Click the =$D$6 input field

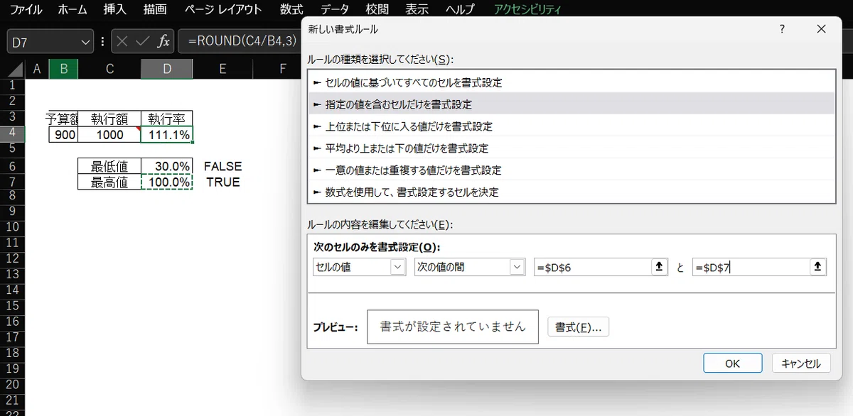[593, 267]
